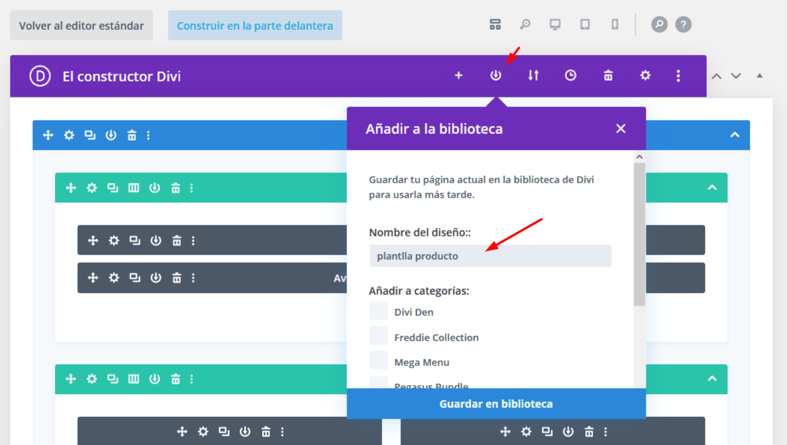Duplicate the module labeled Av

(x=135, y=278)
